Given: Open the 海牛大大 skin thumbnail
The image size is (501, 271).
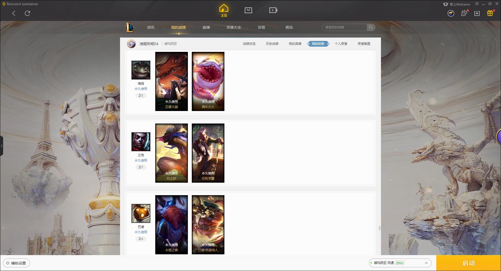Looking at the screenshot, I should point(208,81).
